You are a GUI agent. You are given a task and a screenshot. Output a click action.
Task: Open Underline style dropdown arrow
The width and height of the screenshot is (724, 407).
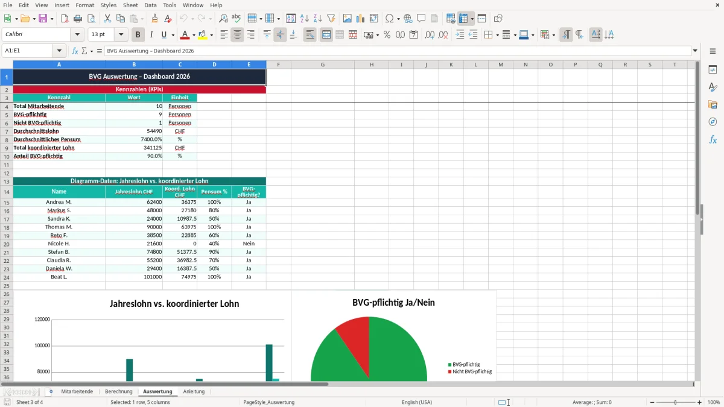[x=172, y=35]
